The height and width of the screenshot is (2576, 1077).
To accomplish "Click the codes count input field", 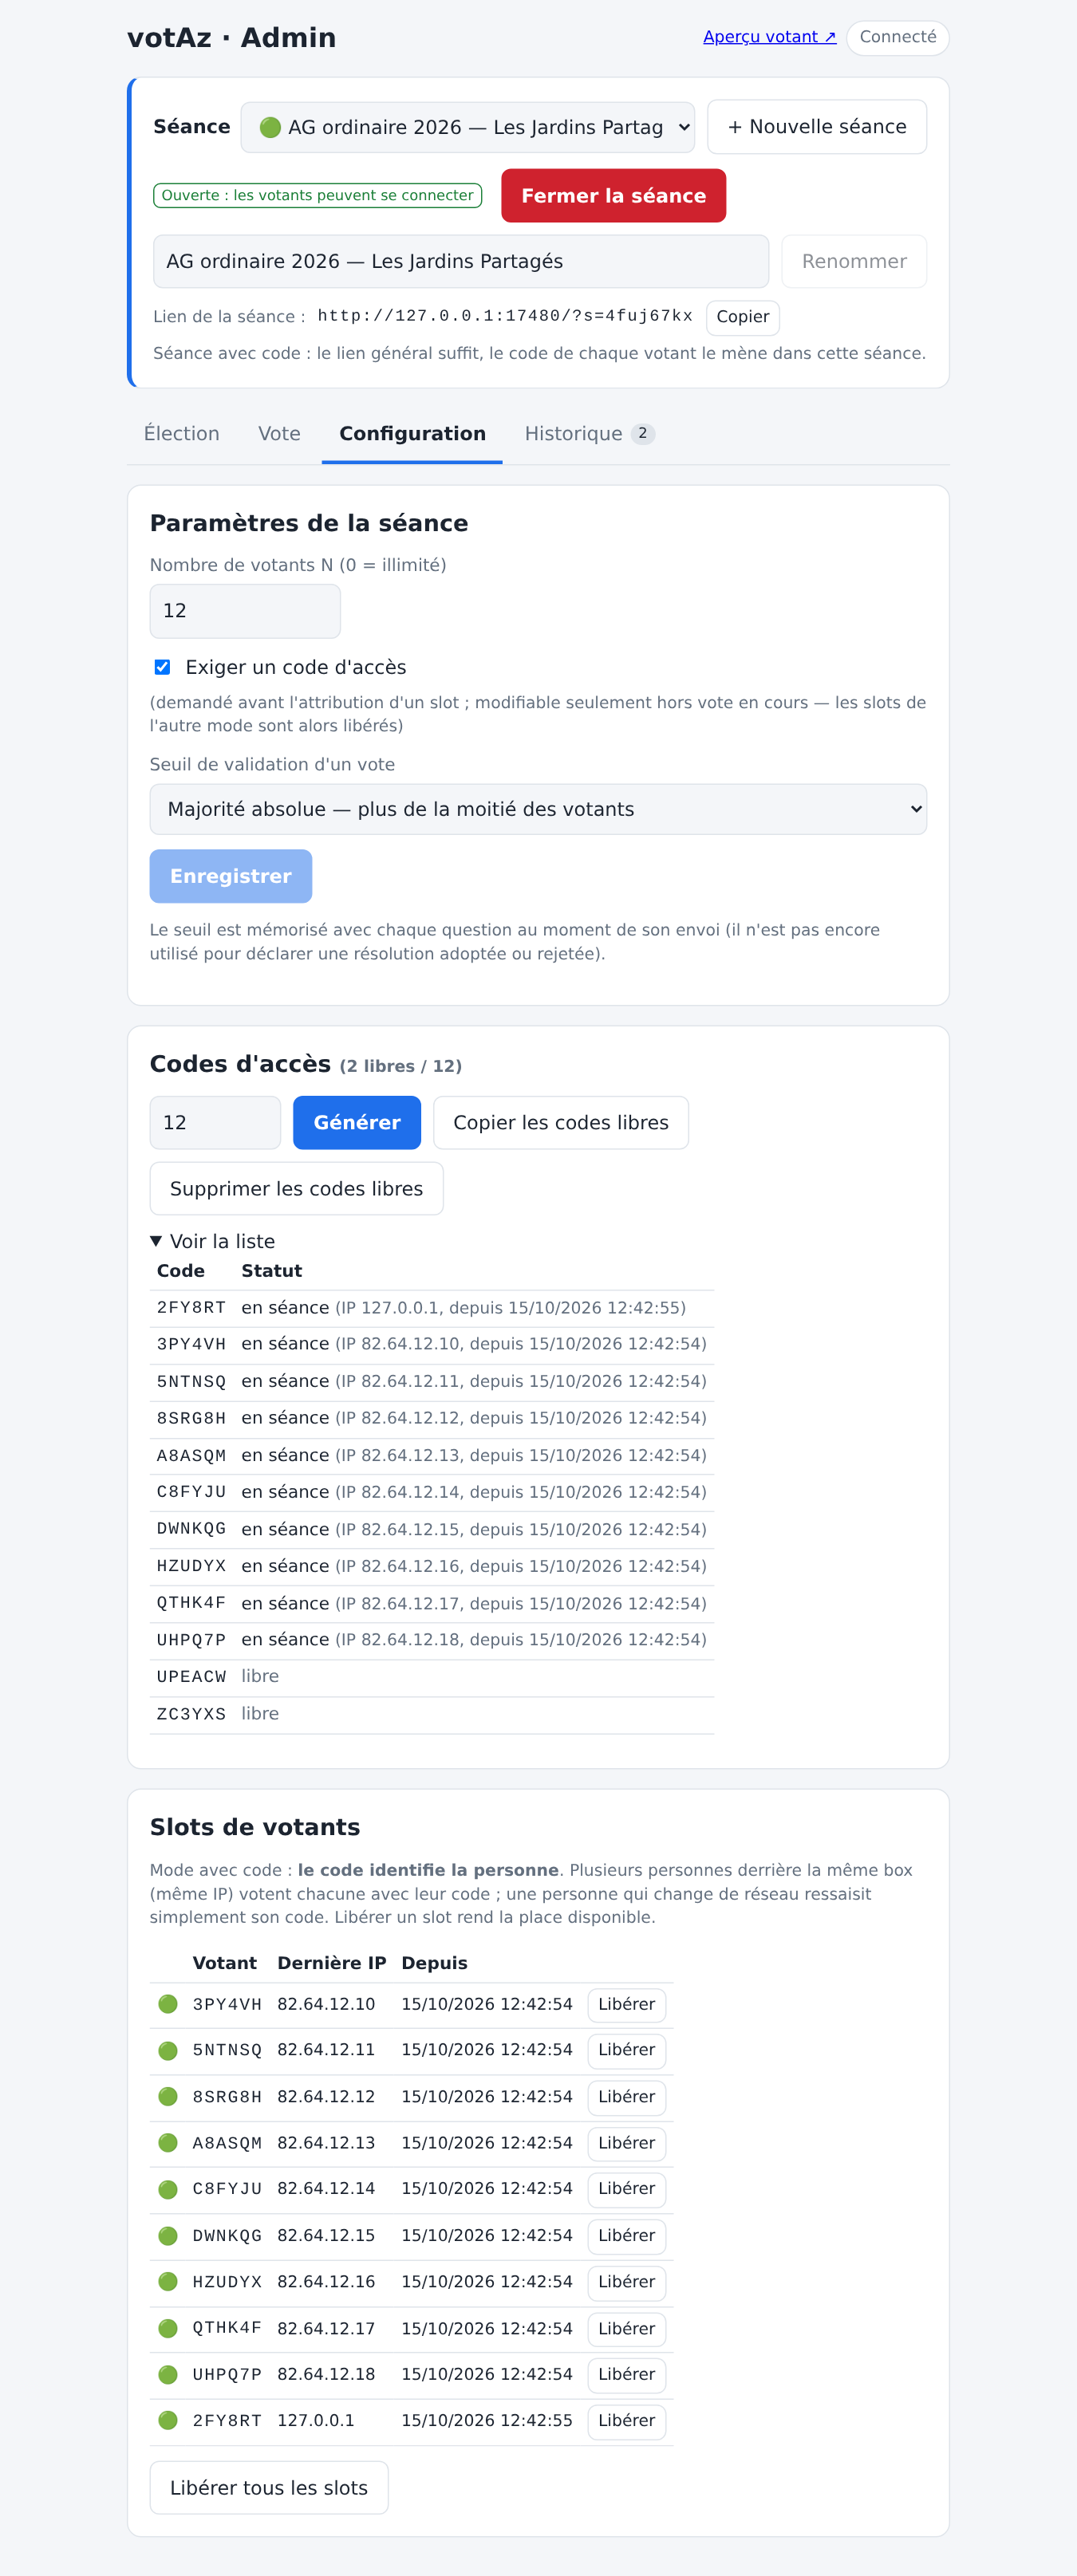I will [x=215, y=1123].
